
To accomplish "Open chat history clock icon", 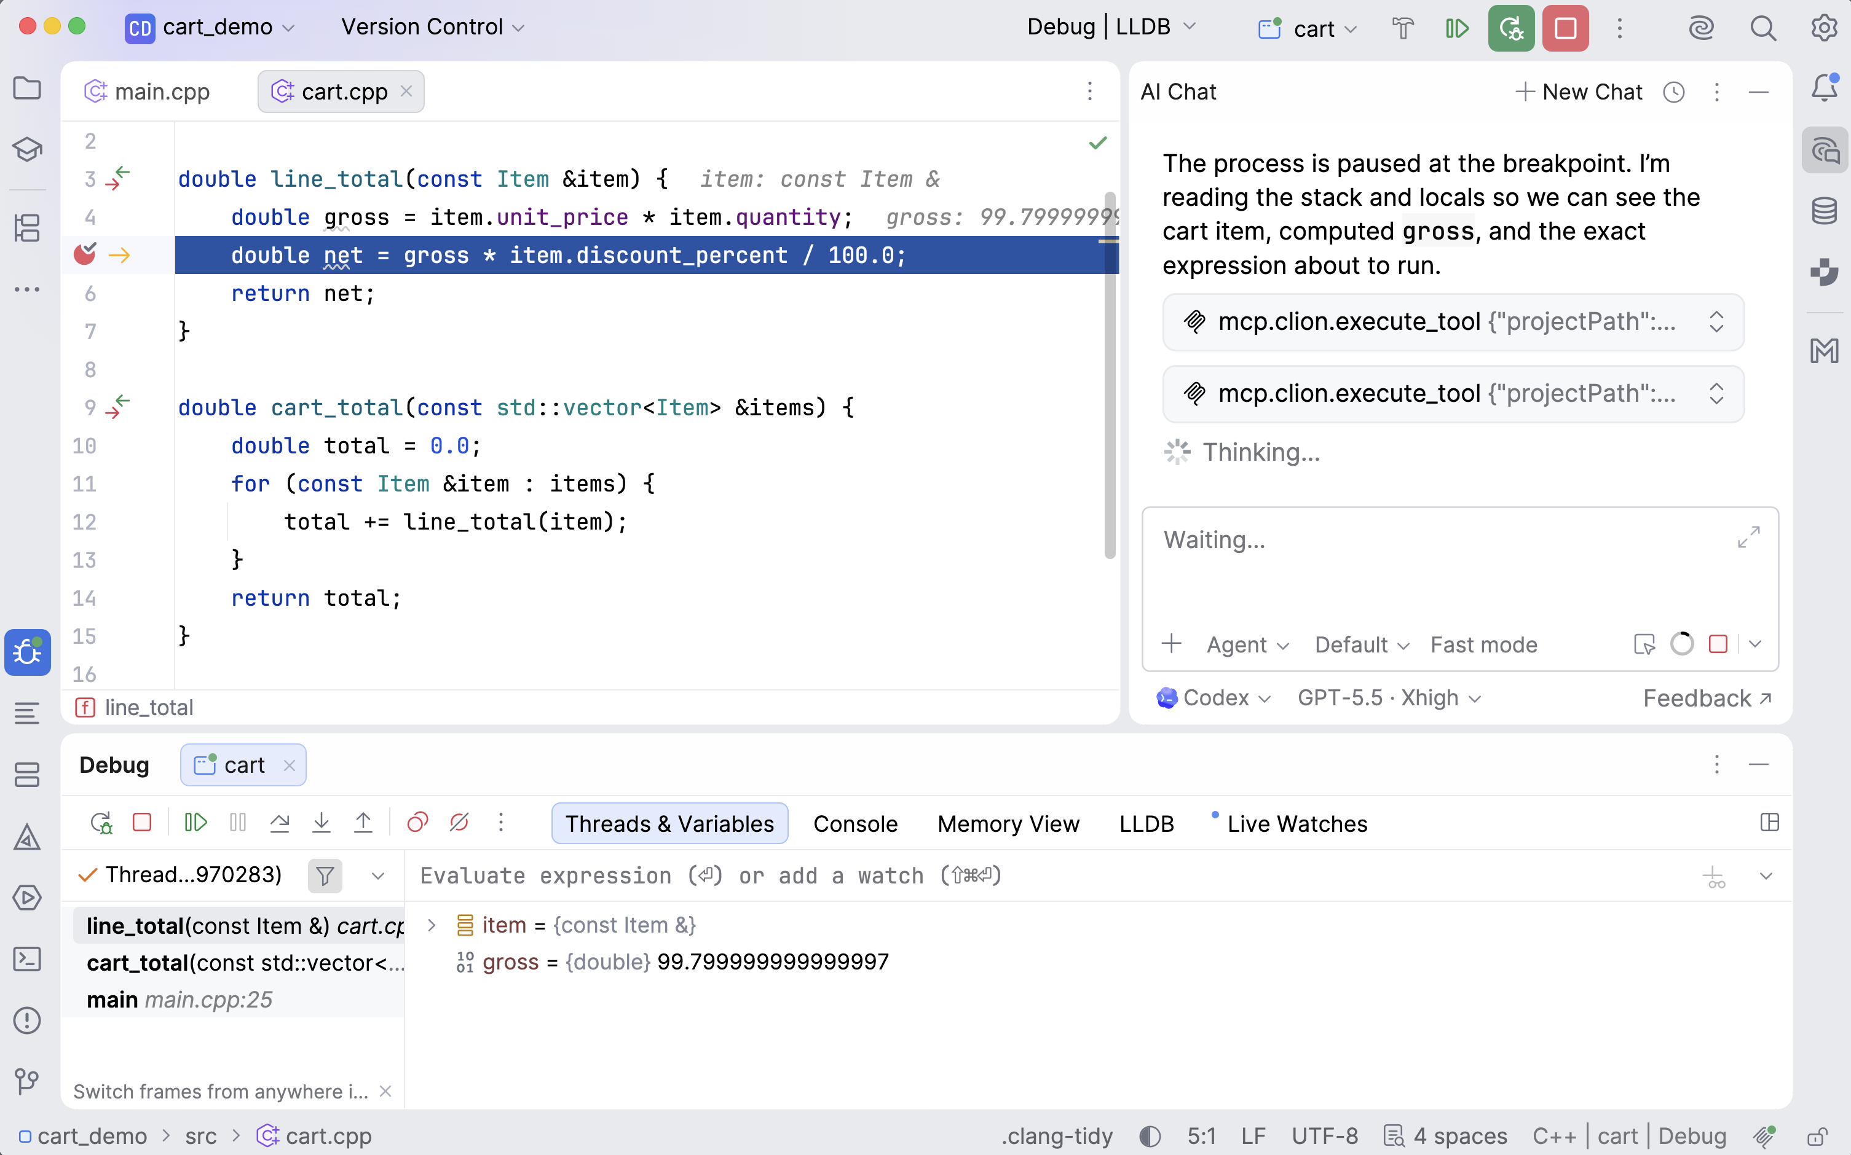I will (x=1675, y=92).
